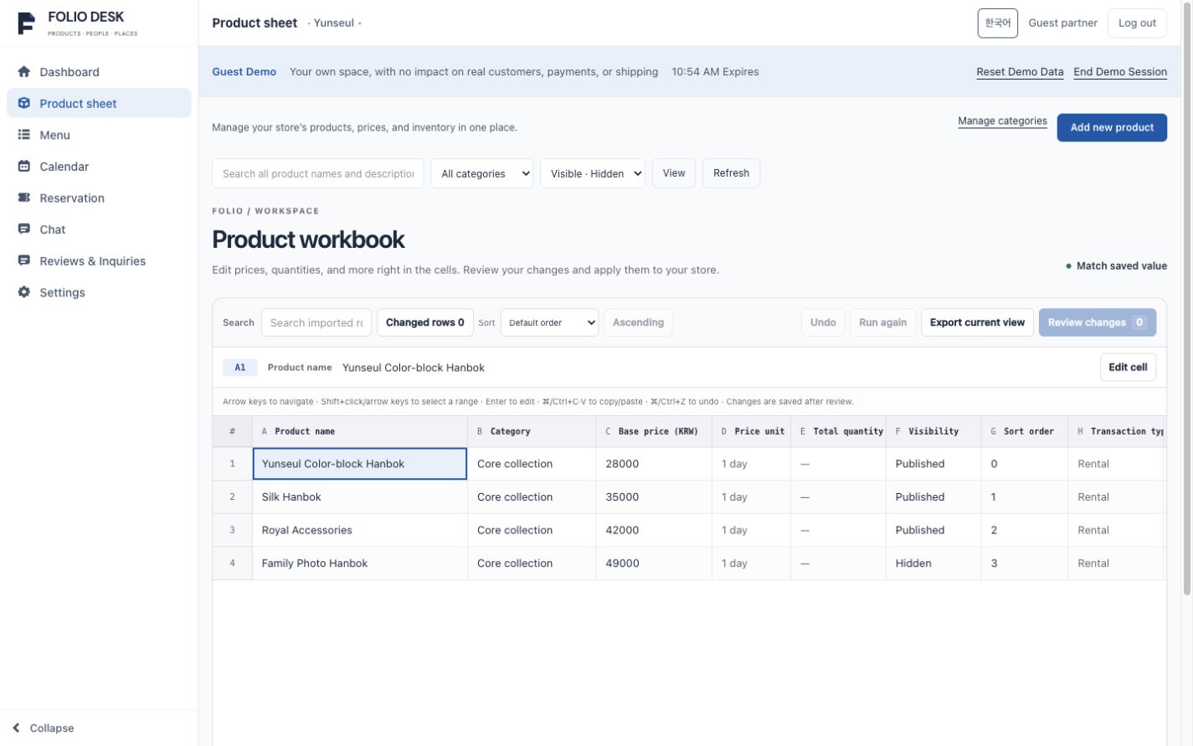Click the Calendar icon in sidebar
This screenshot has width=1193, height=746.
pos(23,166)
